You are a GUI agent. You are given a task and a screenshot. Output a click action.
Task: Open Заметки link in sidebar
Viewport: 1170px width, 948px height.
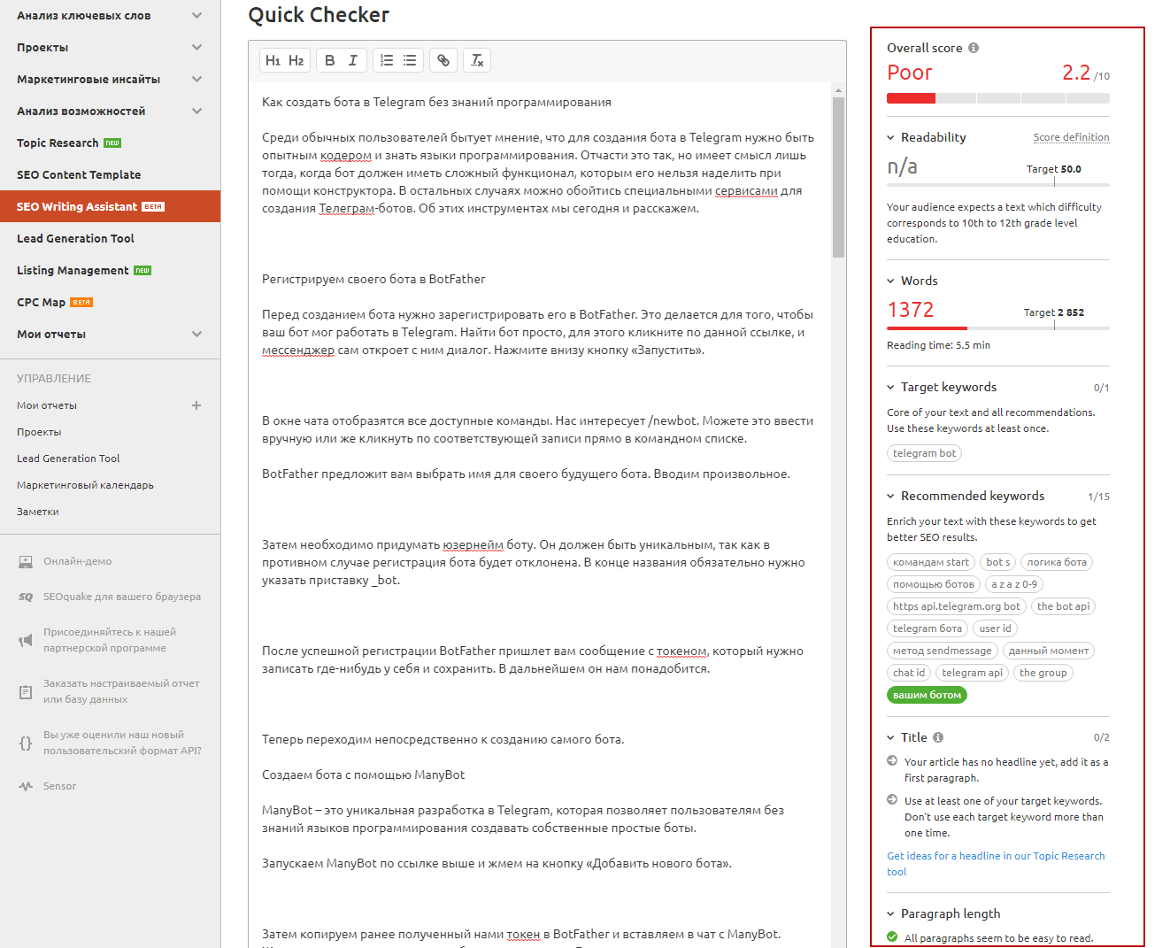[38, 512]
